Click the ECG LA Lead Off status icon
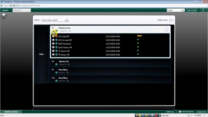208x117 pixels. (x=56, y=40)
